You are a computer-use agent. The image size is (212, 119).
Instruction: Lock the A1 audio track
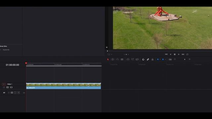click(x=9, y=93)
